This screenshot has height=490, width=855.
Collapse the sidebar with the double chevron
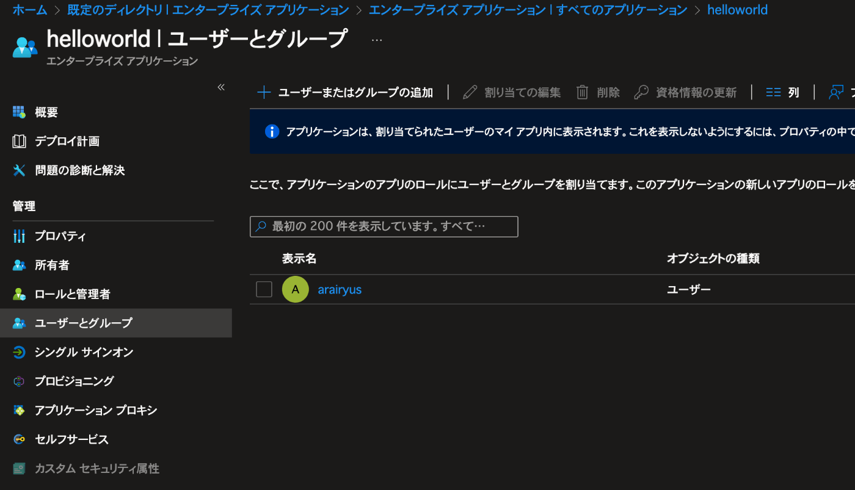[x=221, y=87]
